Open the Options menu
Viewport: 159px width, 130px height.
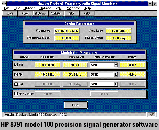pyautogui.click(x=45, y=8)
